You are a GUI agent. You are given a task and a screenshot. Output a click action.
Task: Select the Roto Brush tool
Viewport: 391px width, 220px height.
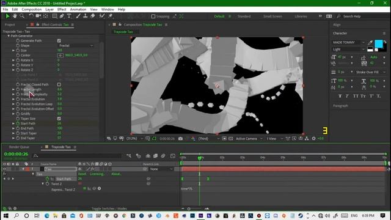pyautogui.click(x=102, y=16)
